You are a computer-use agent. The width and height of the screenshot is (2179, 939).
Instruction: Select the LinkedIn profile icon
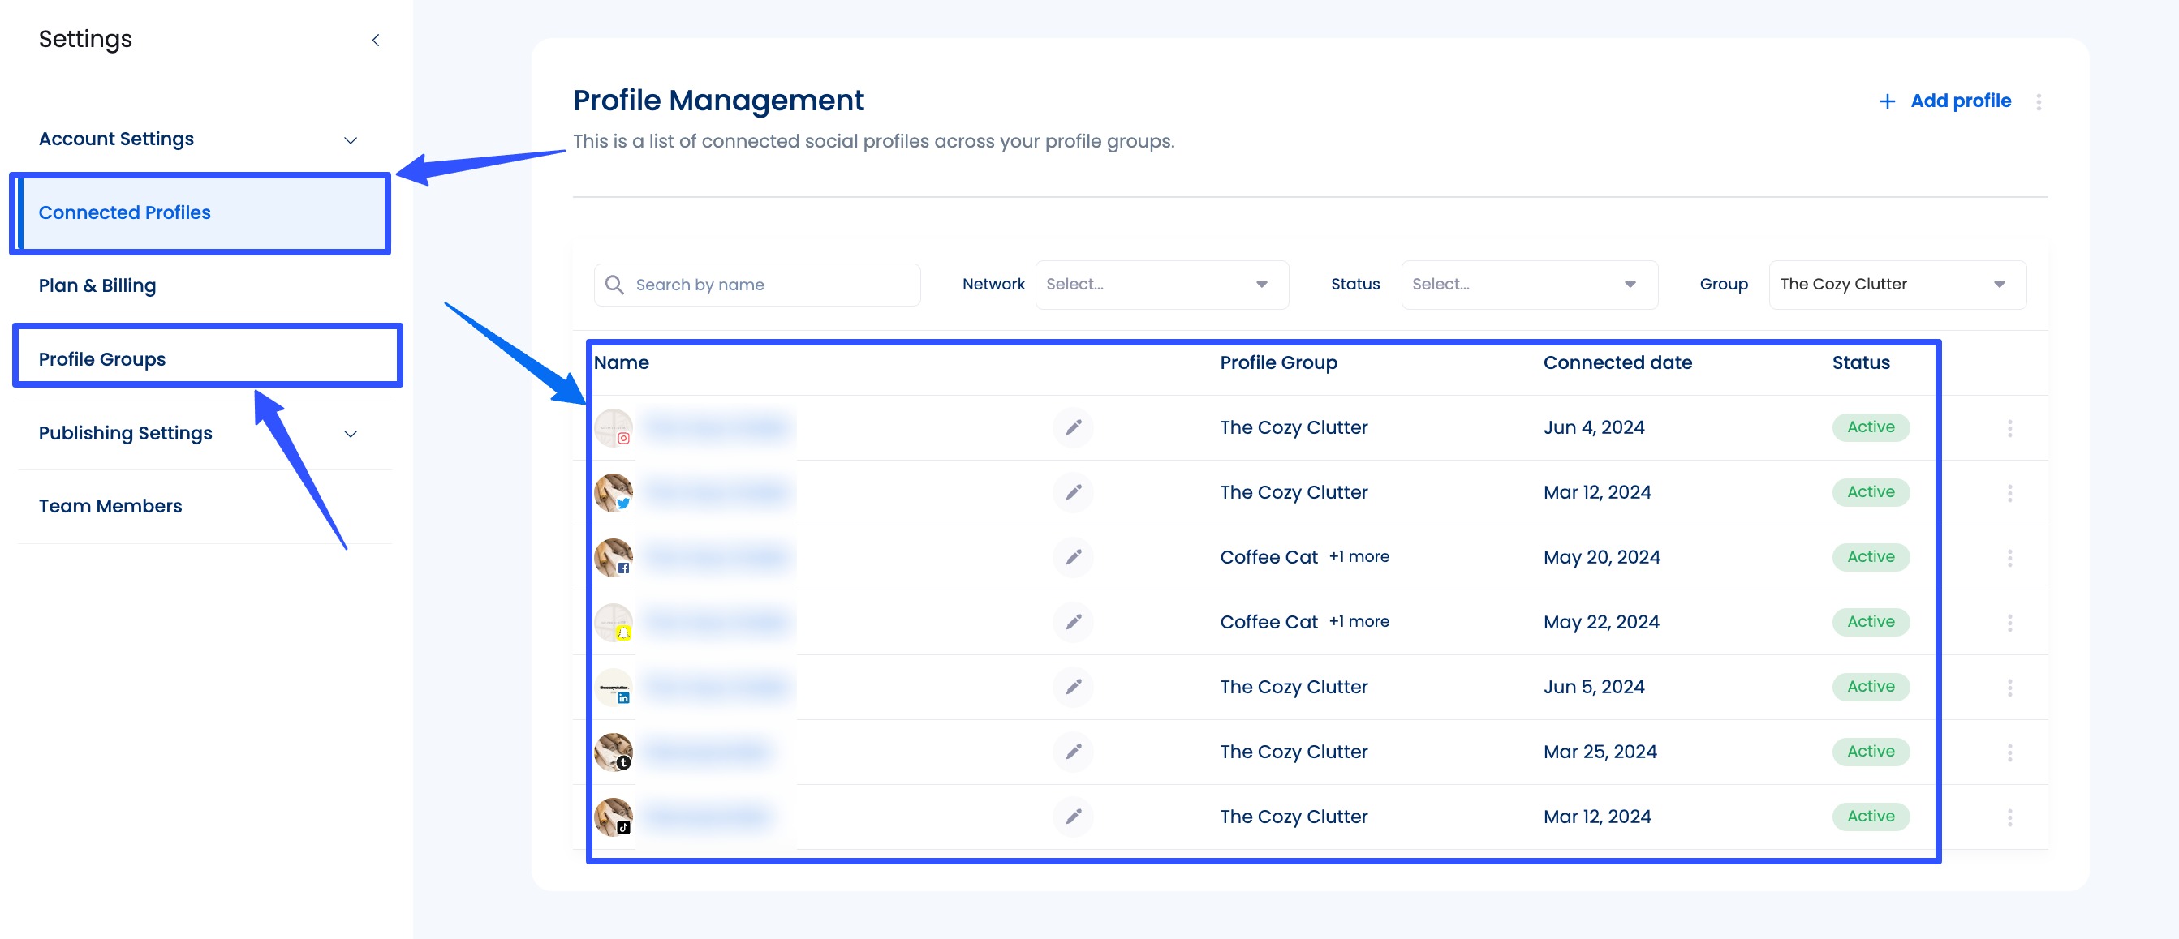point(623,698)
